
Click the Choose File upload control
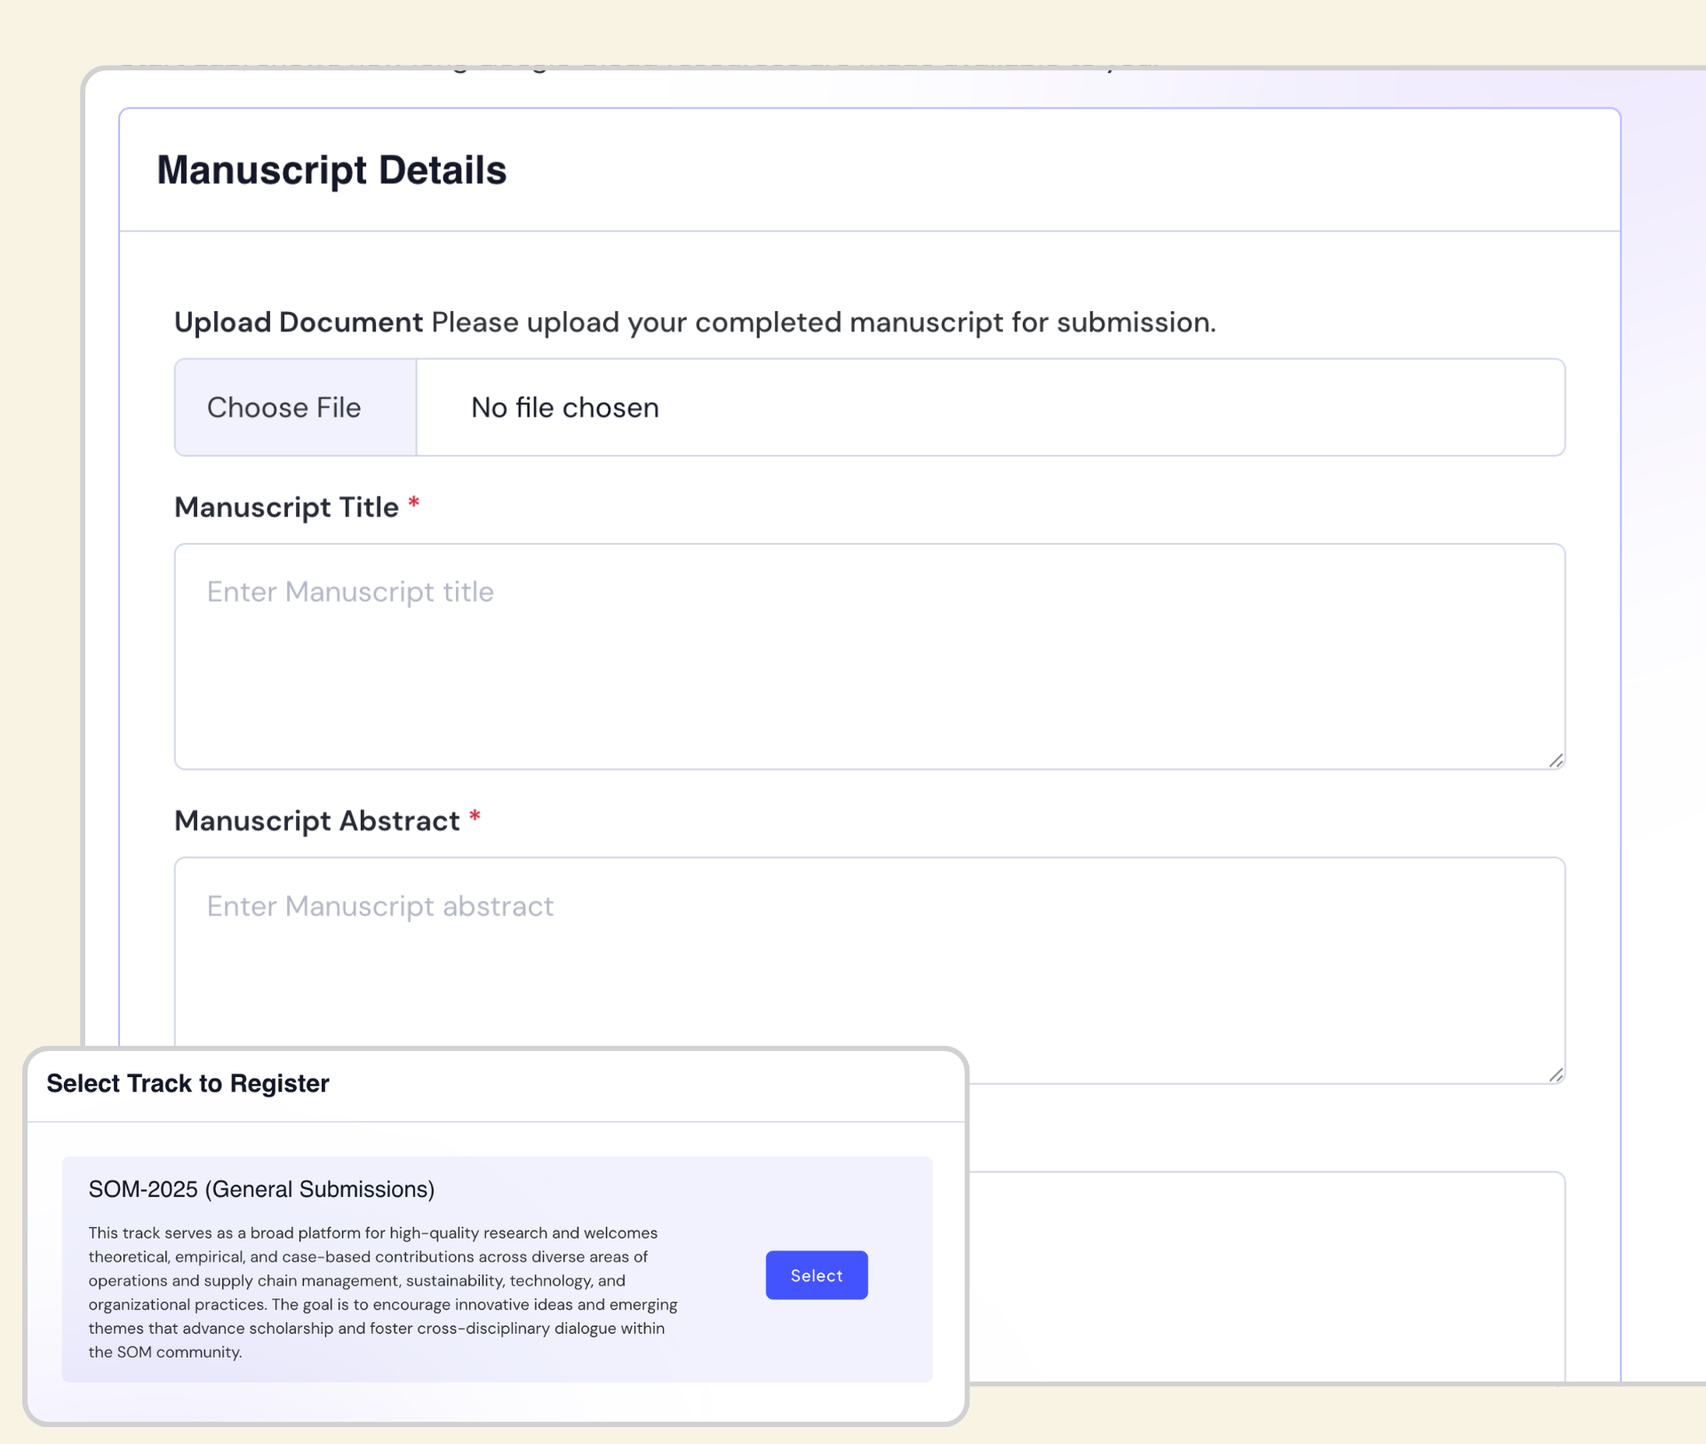(284, 407)
